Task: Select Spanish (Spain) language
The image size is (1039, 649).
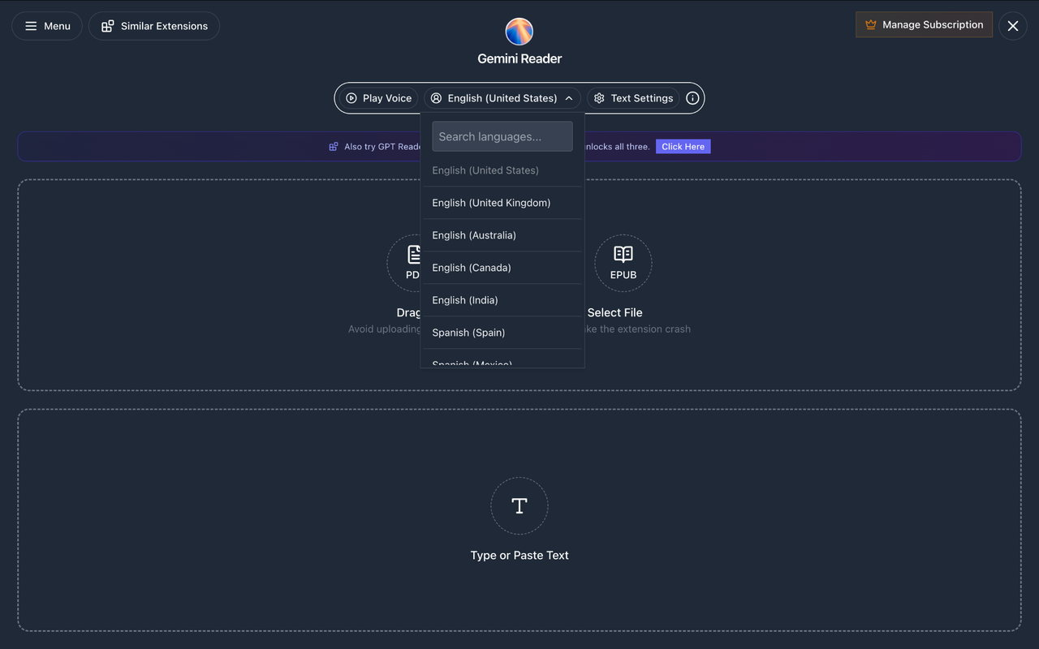Action: [x=502, y=333]
